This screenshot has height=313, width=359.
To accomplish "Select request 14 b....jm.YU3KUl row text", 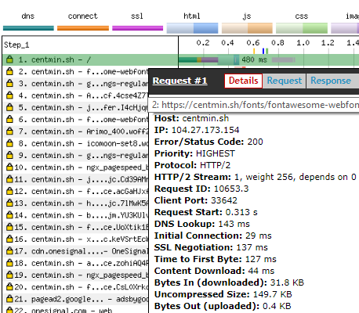I will click(x=82, y=215).
